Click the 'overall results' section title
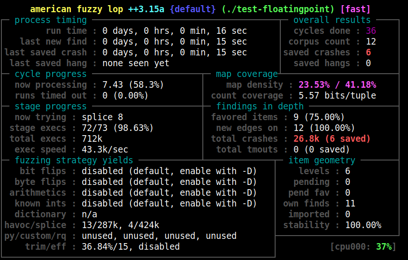408x260 pixels. pyautogui.click(x=332, y=20)
